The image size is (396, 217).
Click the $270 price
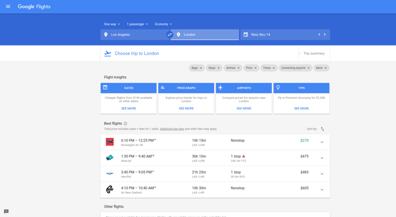(x=304, y=140)
